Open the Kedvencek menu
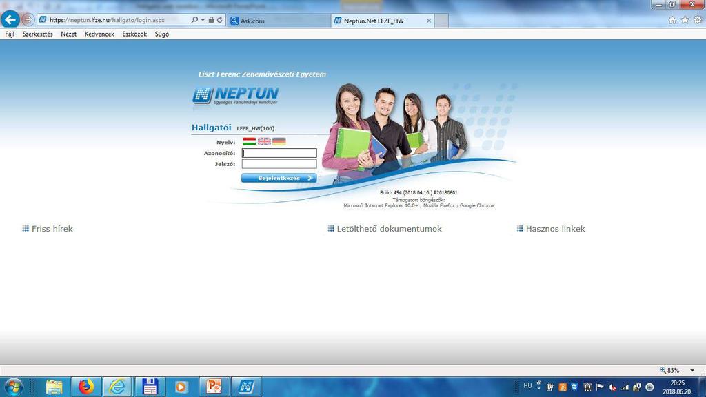This screenshot has height=397, width=706. tap(99, 34)
